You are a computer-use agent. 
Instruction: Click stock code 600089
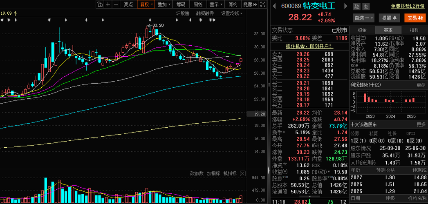tap(291, 6)
